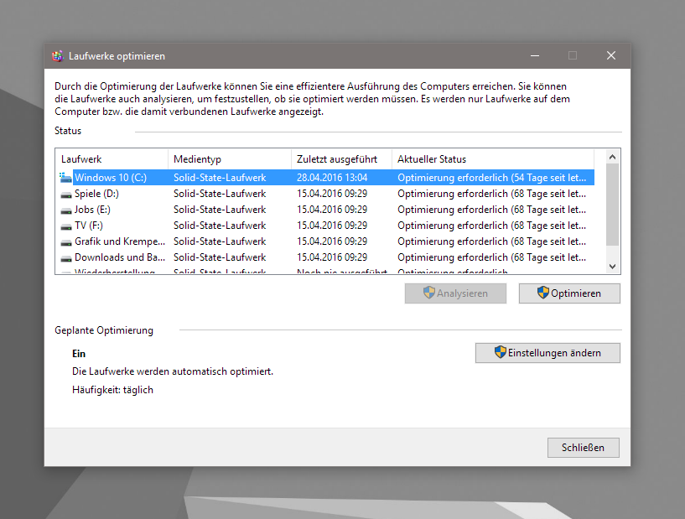Click the defragmenter app icon in title bar
685x519 pixels.
click(x=58, y=56)
